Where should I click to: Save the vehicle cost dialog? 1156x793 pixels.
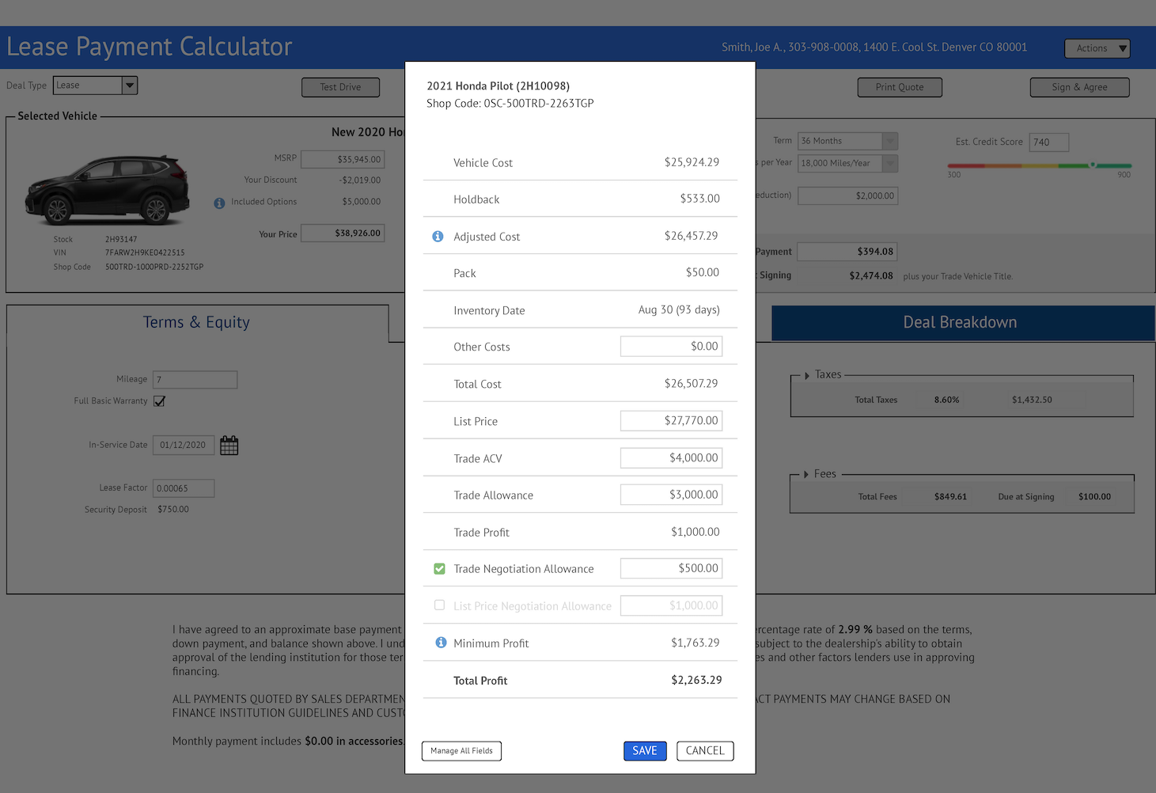pyautogui.click(x=645, y=751)
